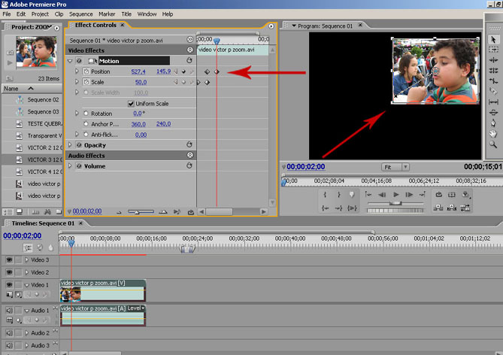Click the Effect Controls zoom slider
503x355 pixels.
point(138,212)
